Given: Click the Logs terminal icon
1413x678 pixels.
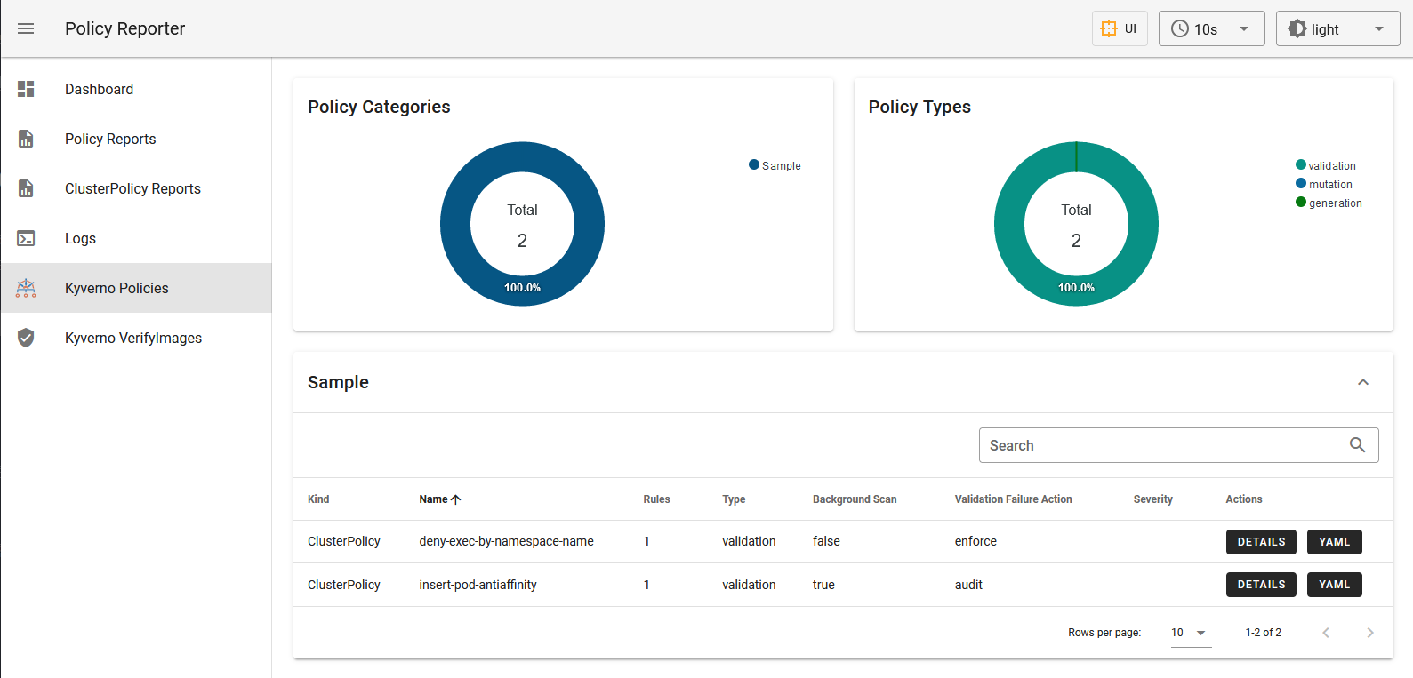Looking at the screenshot, I should coord(26,238).
